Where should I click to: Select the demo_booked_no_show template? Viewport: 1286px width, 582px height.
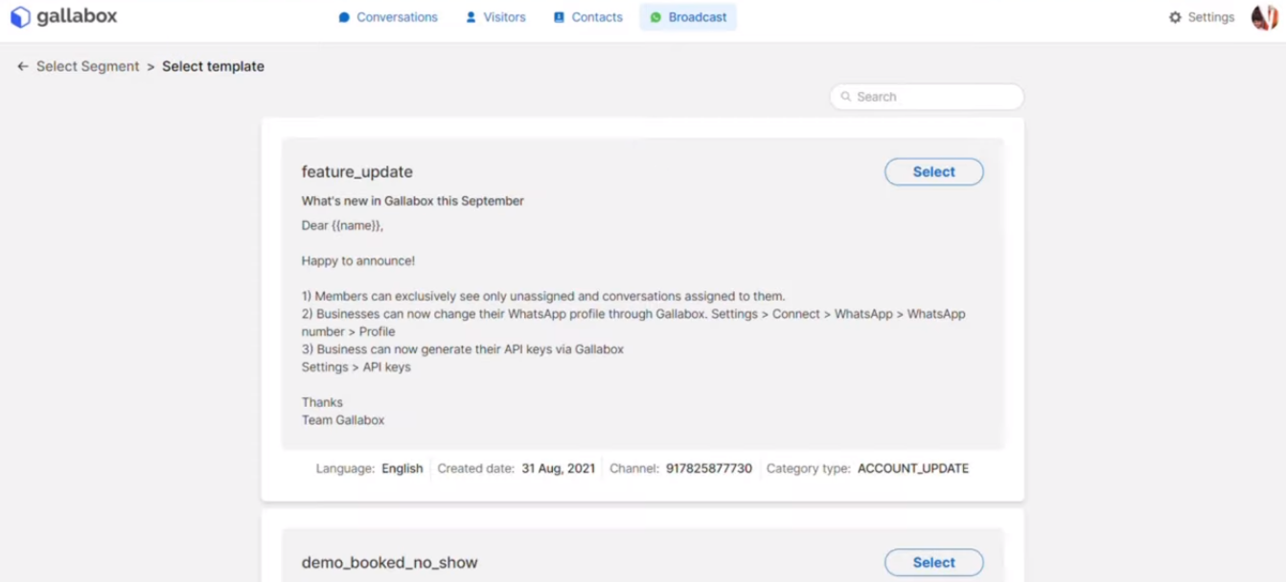(933, 563)
